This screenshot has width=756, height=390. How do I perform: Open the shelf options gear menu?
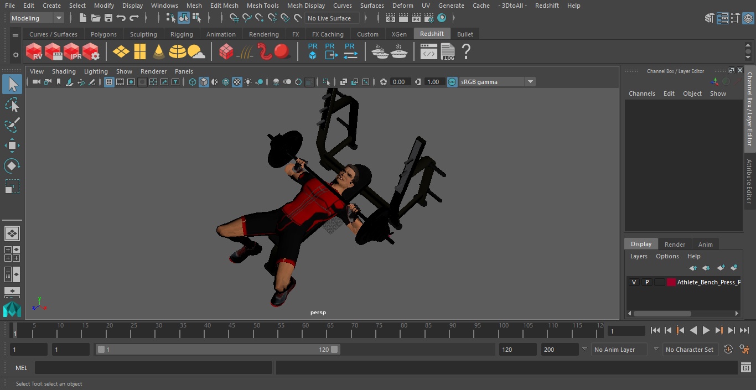pyautogui.click(x=15, y=55)
